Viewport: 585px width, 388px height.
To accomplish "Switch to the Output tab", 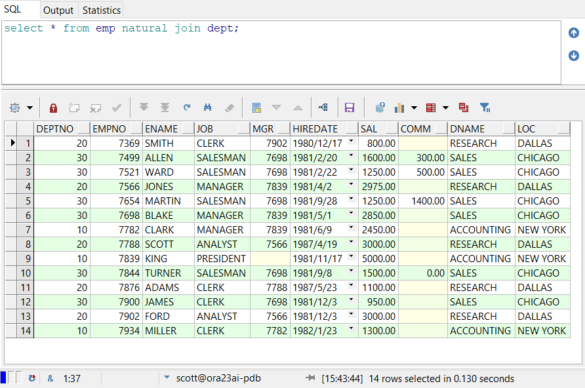I will pos(58,10).
